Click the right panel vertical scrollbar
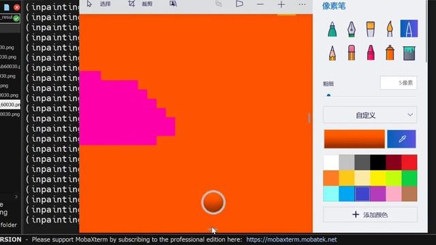 (426, 32)
